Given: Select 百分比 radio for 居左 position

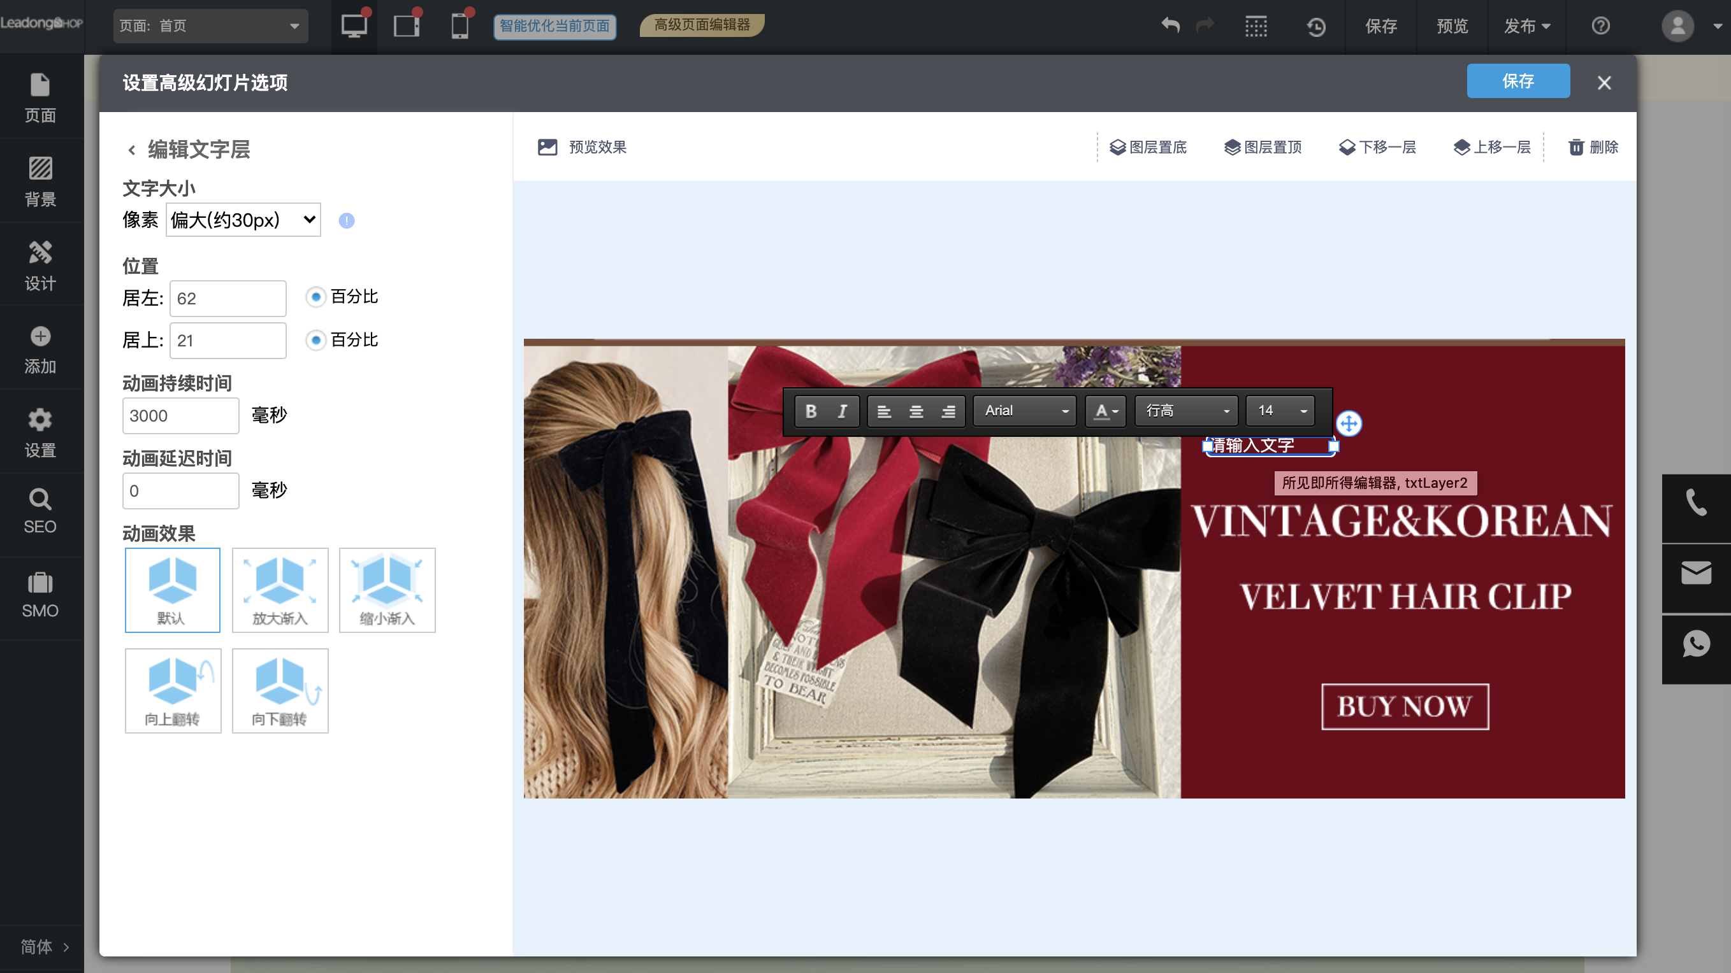Looking at the screenshot, I should point(316,297).
